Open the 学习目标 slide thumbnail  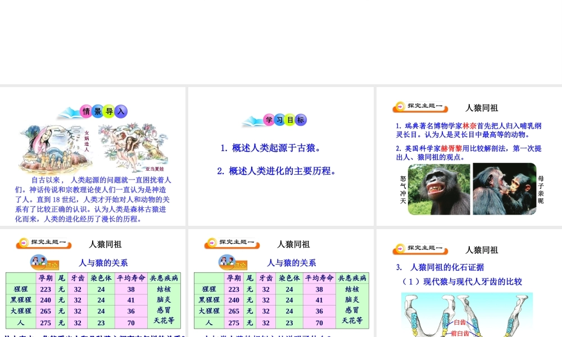tap(280, 156)
